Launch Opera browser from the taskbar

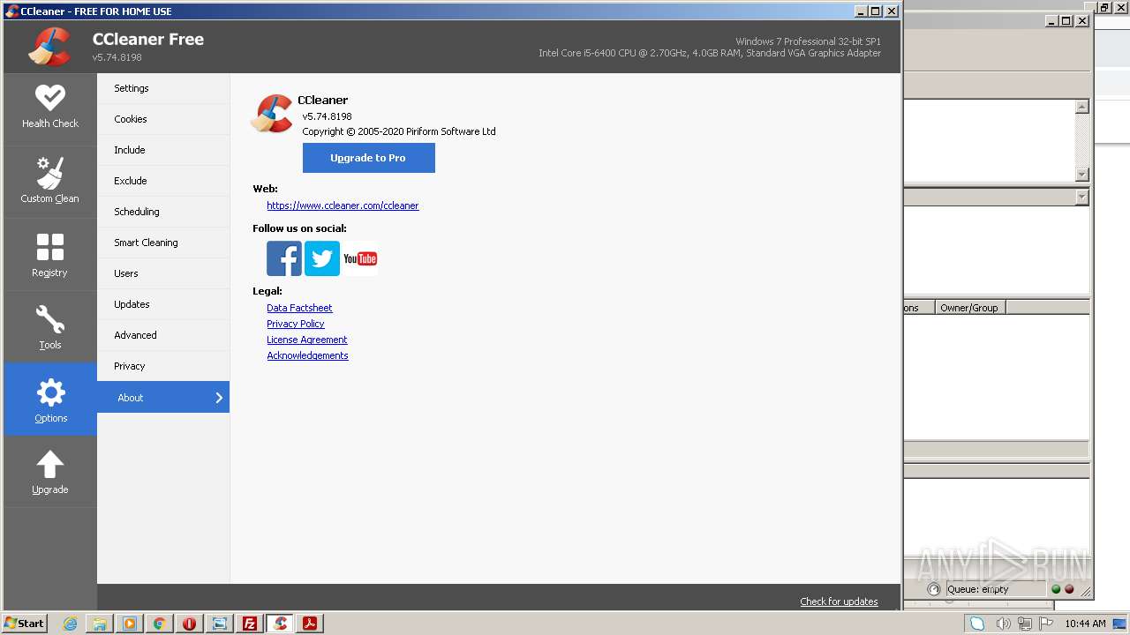point(190,624)
